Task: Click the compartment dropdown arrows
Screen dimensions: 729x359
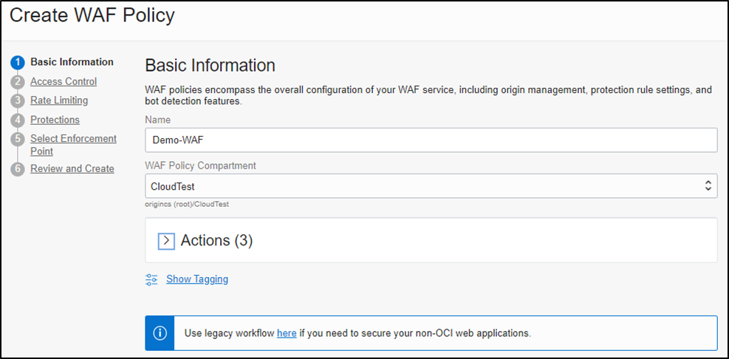Action: coord(708,186)
